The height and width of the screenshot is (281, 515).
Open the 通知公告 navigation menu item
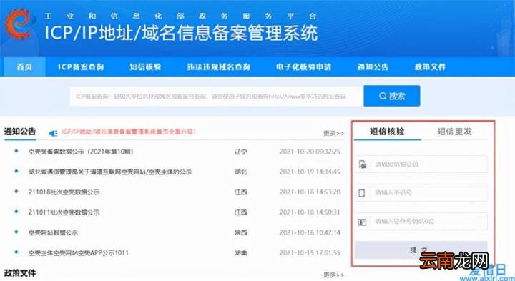click(373, 67)
